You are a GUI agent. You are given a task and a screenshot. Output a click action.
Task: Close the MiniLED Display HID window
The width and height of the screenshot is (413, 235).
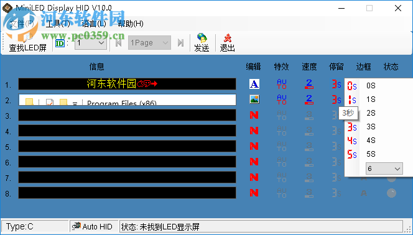[x=398, y=8]
